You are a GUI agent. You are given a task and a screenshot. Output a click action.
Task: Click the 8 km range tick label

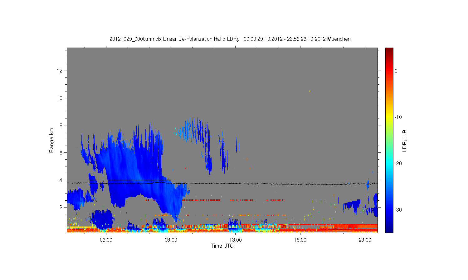[61, 125]
